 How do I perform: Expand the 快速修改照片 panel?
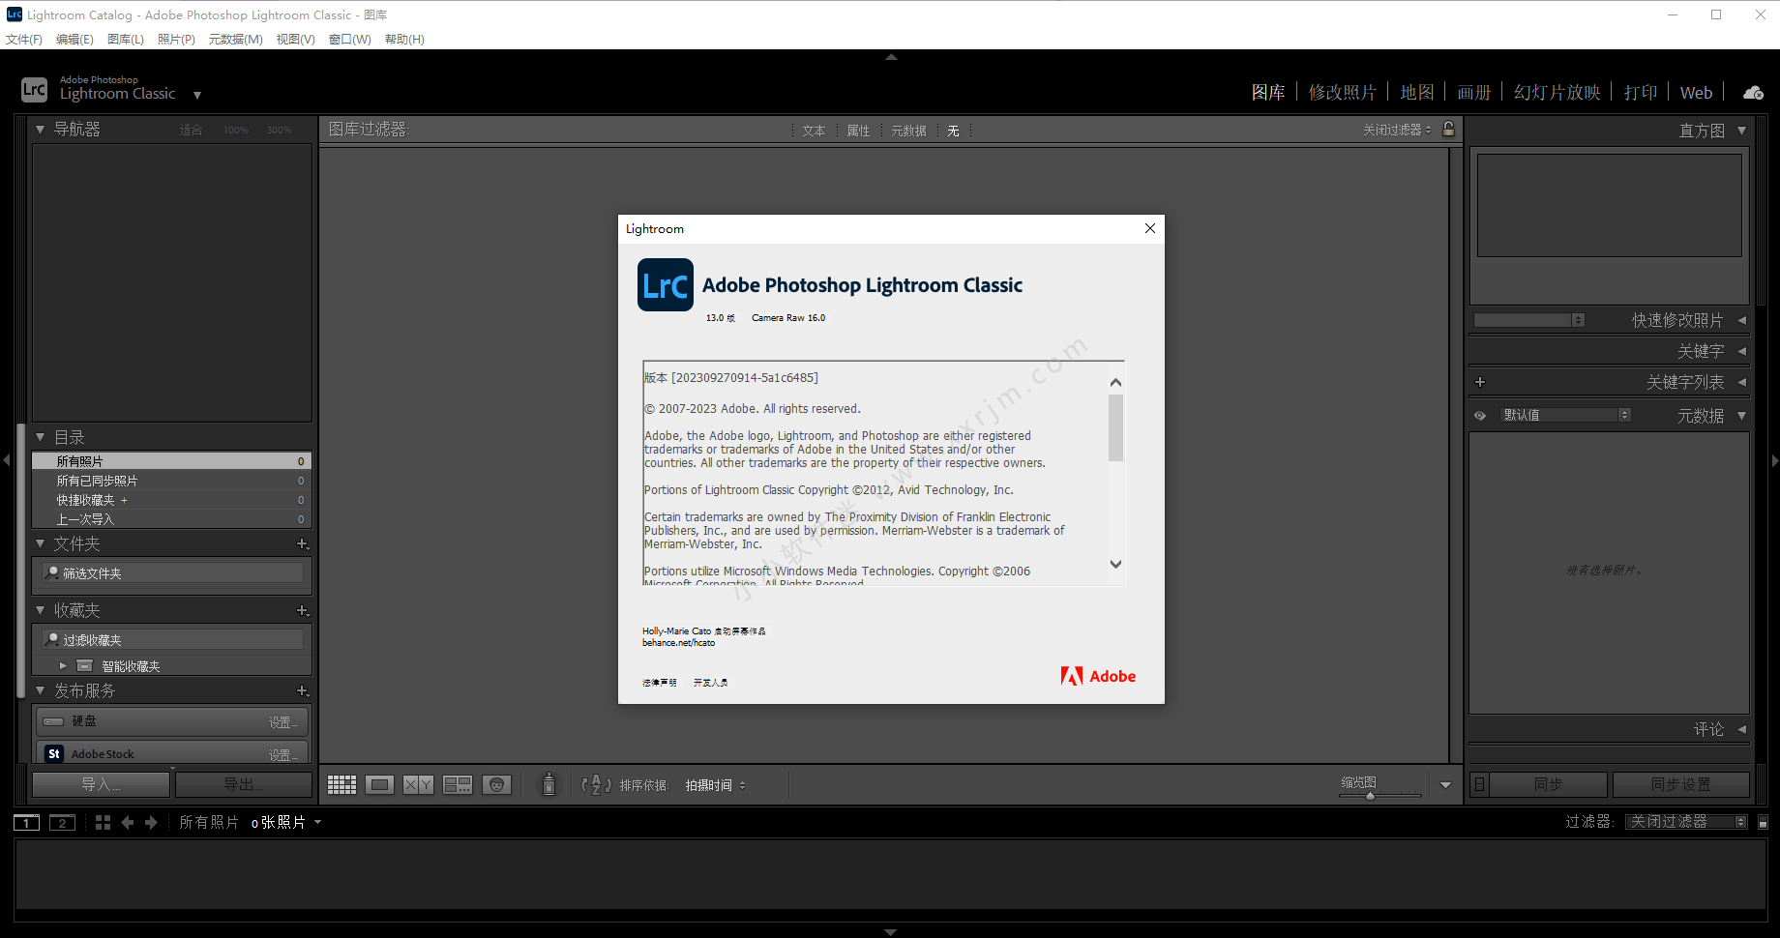point(1741,320)
